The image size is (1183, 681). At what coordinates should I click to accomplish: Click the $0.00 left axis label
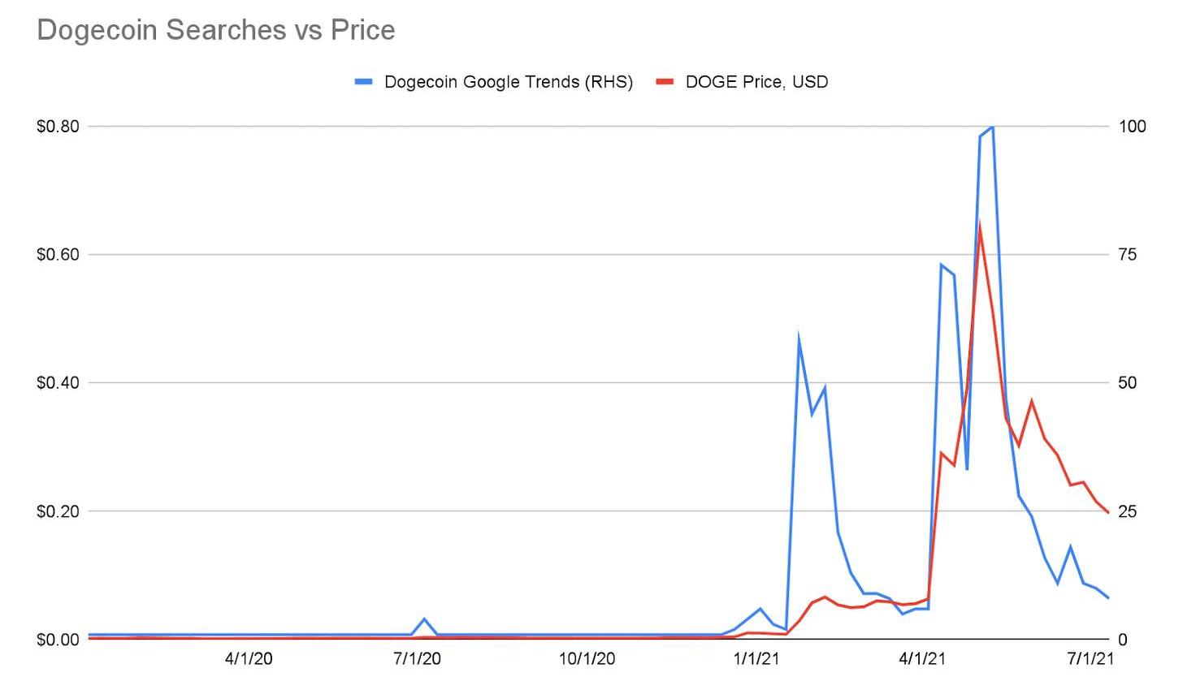(57, 640)
